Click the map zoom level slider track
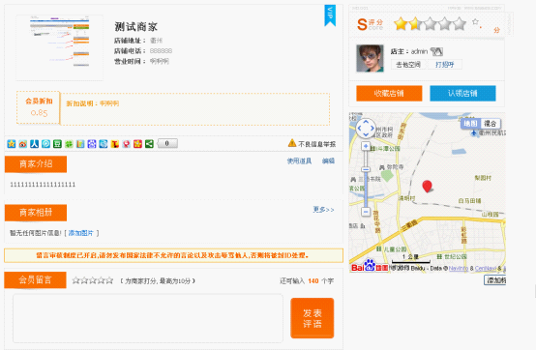536x350 pixels. (366, 179)
